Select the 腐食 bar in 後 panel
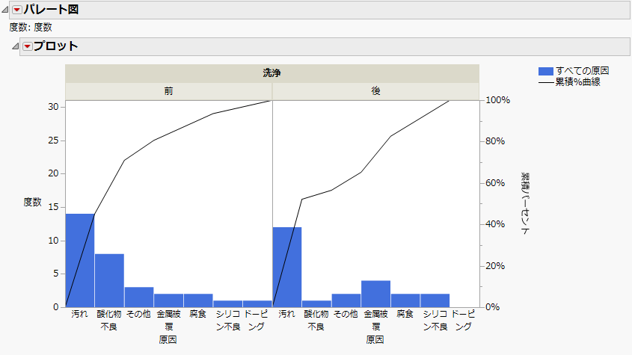 (x=405, y=300)
